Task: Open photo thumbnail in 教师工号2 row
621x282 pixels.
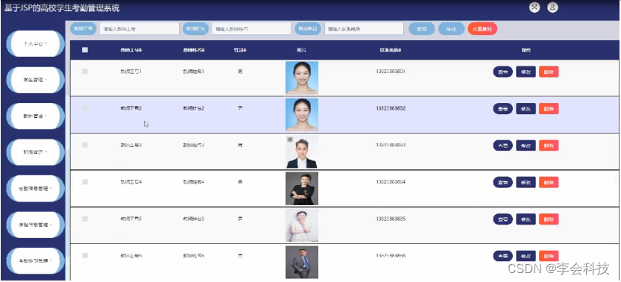Action: click(302, 114)
